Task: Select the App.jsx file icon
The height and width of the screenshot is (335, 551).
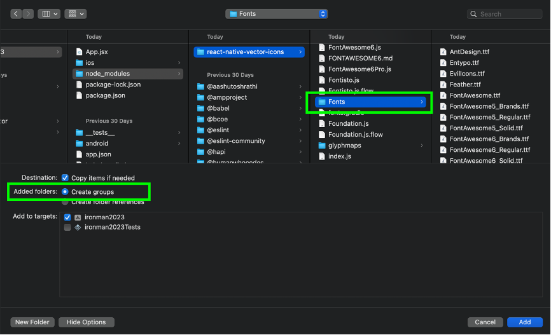Action: [x=80, y=51]
